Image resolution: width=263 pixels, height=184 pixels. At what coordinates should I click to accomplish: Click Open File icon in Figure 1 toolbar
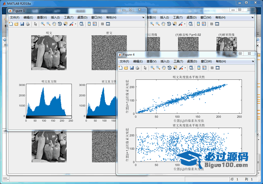(17, 24)
